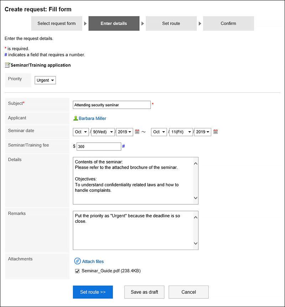Open the Barbara Miller applicant link

92,118
